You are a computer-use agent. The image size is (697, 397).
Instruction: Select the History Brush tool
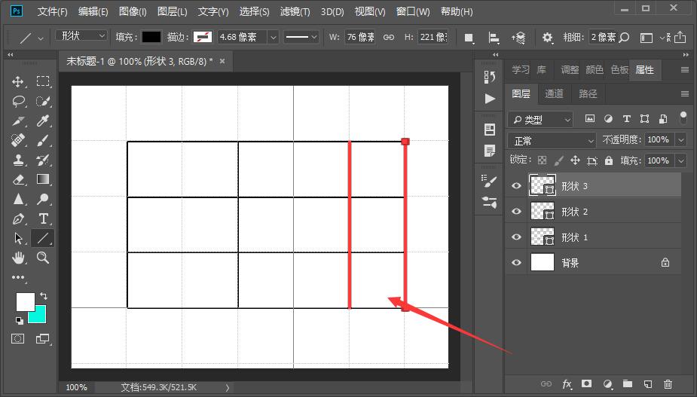coord(43,160)
